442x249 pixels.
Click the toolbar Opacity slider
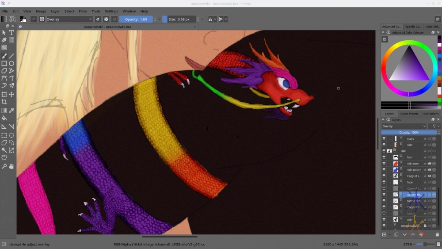[136, 19]
